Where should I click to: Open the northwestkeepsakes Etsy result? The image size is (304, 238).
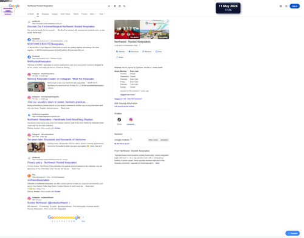38,180
